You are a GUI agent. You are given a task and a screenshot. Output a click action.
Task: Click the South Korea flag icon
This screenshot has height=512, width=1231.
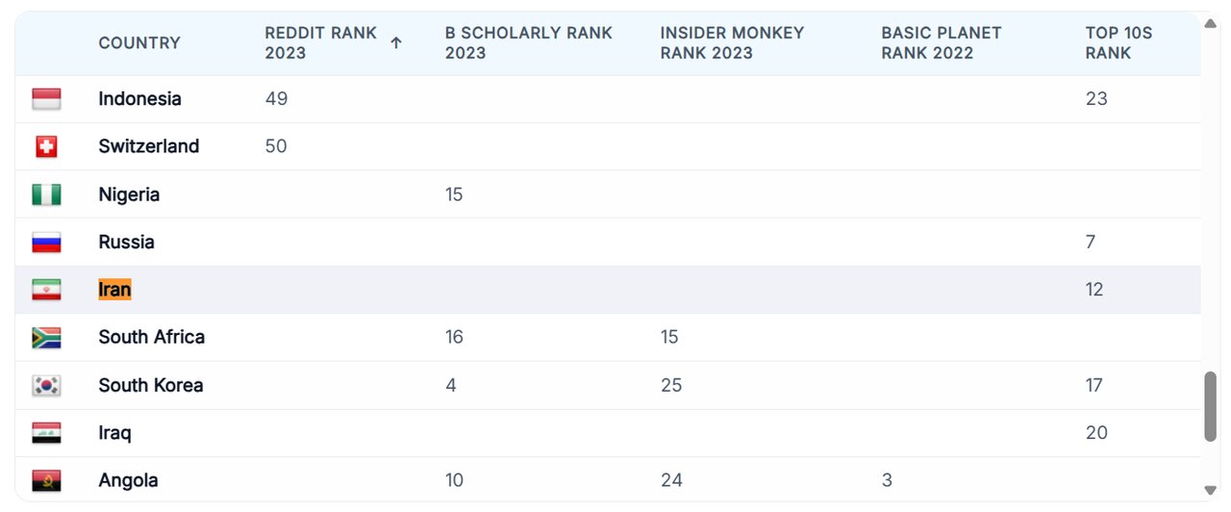coord(46,386)
